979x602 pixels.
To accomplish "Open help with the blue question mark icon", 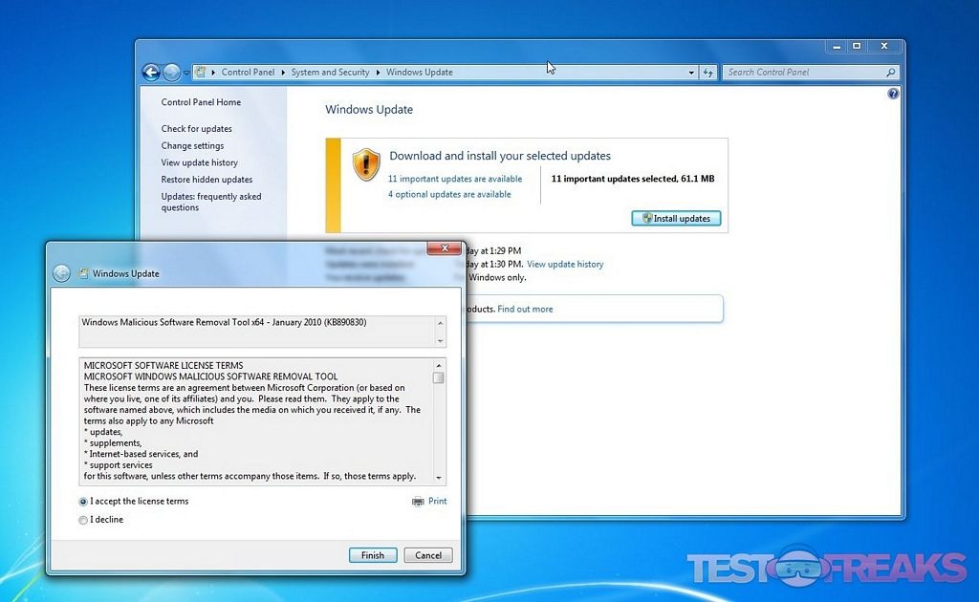I will coord(894,94).
